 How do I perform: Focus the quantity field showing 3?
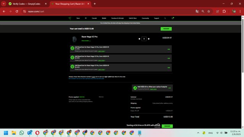[x=144, y=39]
